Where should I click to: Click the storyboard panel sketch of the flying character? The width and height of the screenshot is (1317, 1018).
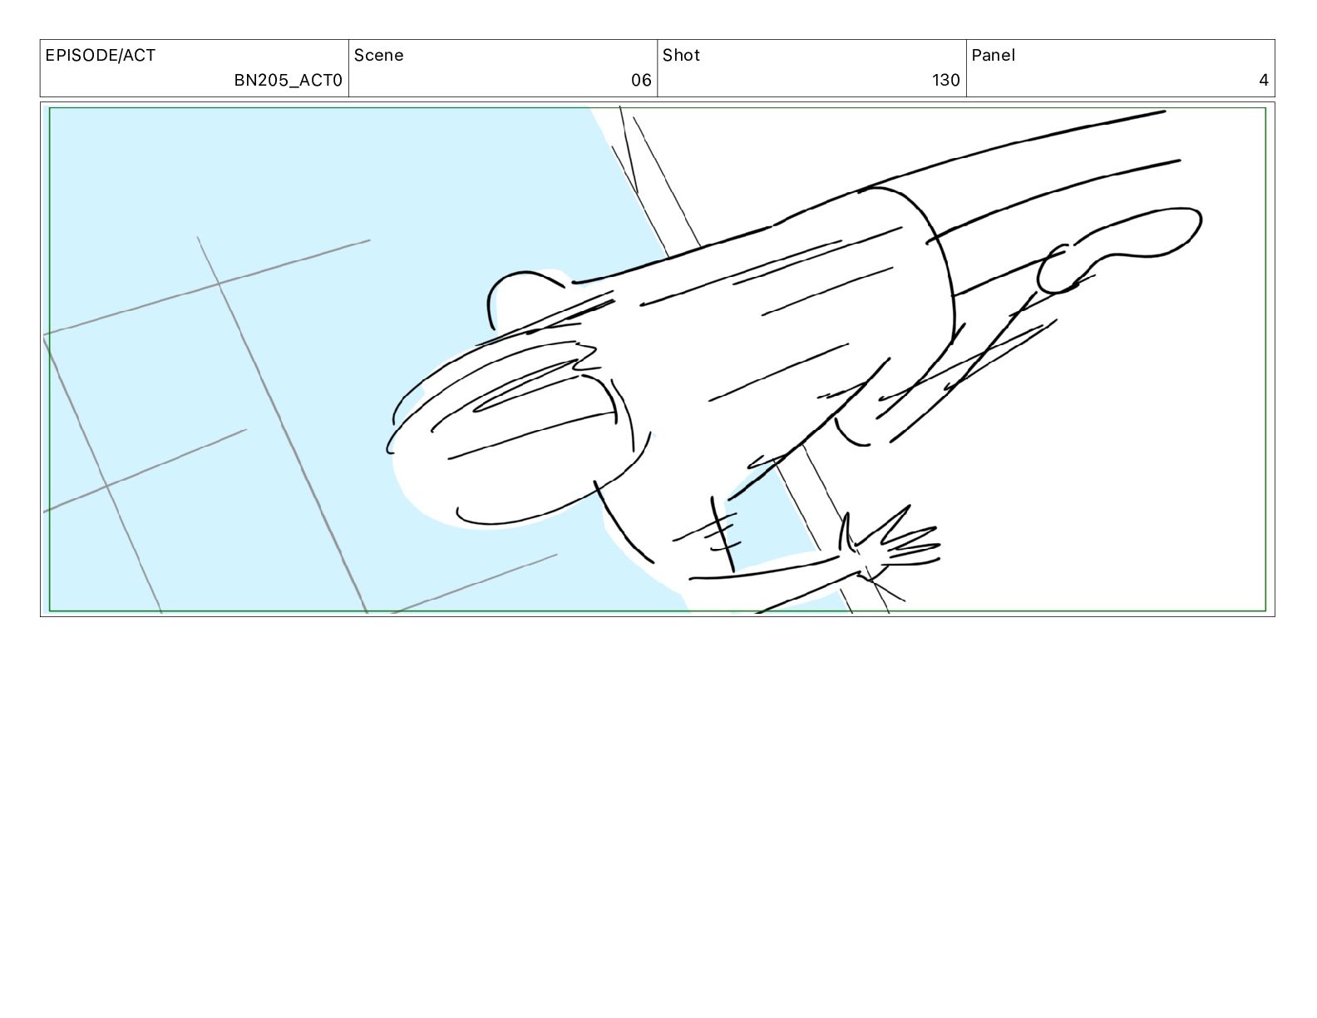[657, 359]
